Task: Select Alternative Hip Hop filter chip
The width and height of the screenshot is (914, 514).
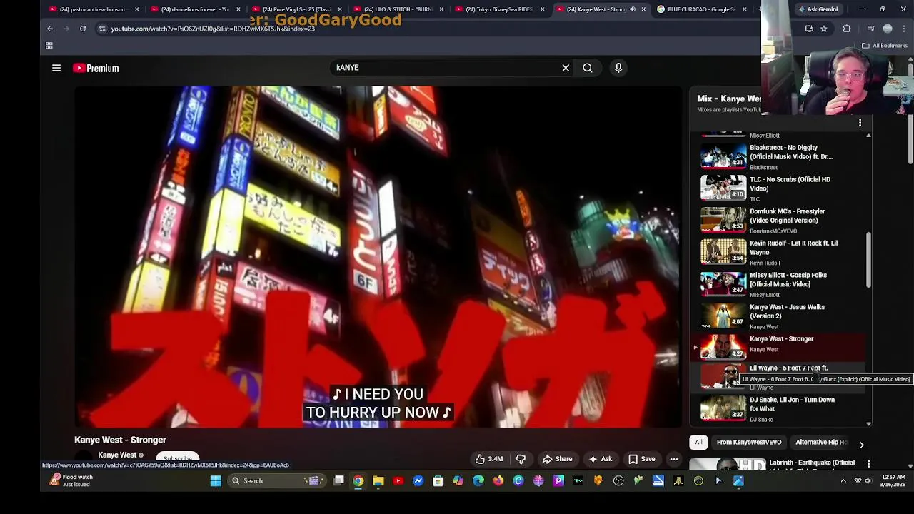Action: point(820,443)
